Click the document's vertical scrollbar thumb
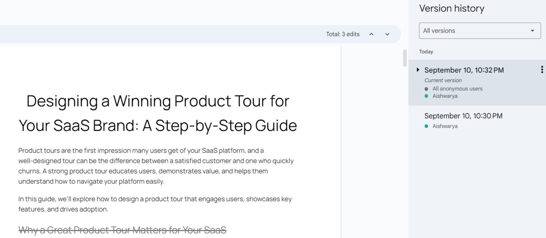The width and height of the screenshot is (546, 238). click(405, 58)
